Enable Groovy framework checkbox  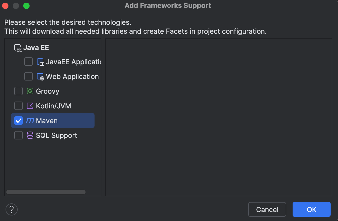pyautogui.click(x=18, y=91)
